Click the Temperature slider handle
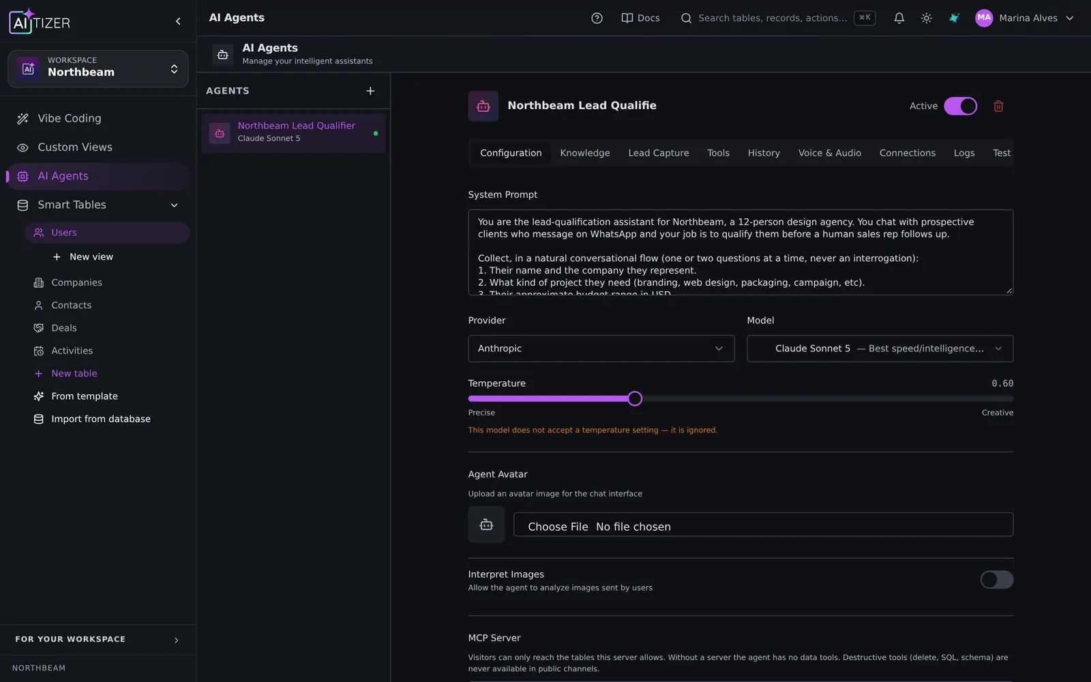Viewport: 1091px width, 682px height. click(x=635, y=399)
